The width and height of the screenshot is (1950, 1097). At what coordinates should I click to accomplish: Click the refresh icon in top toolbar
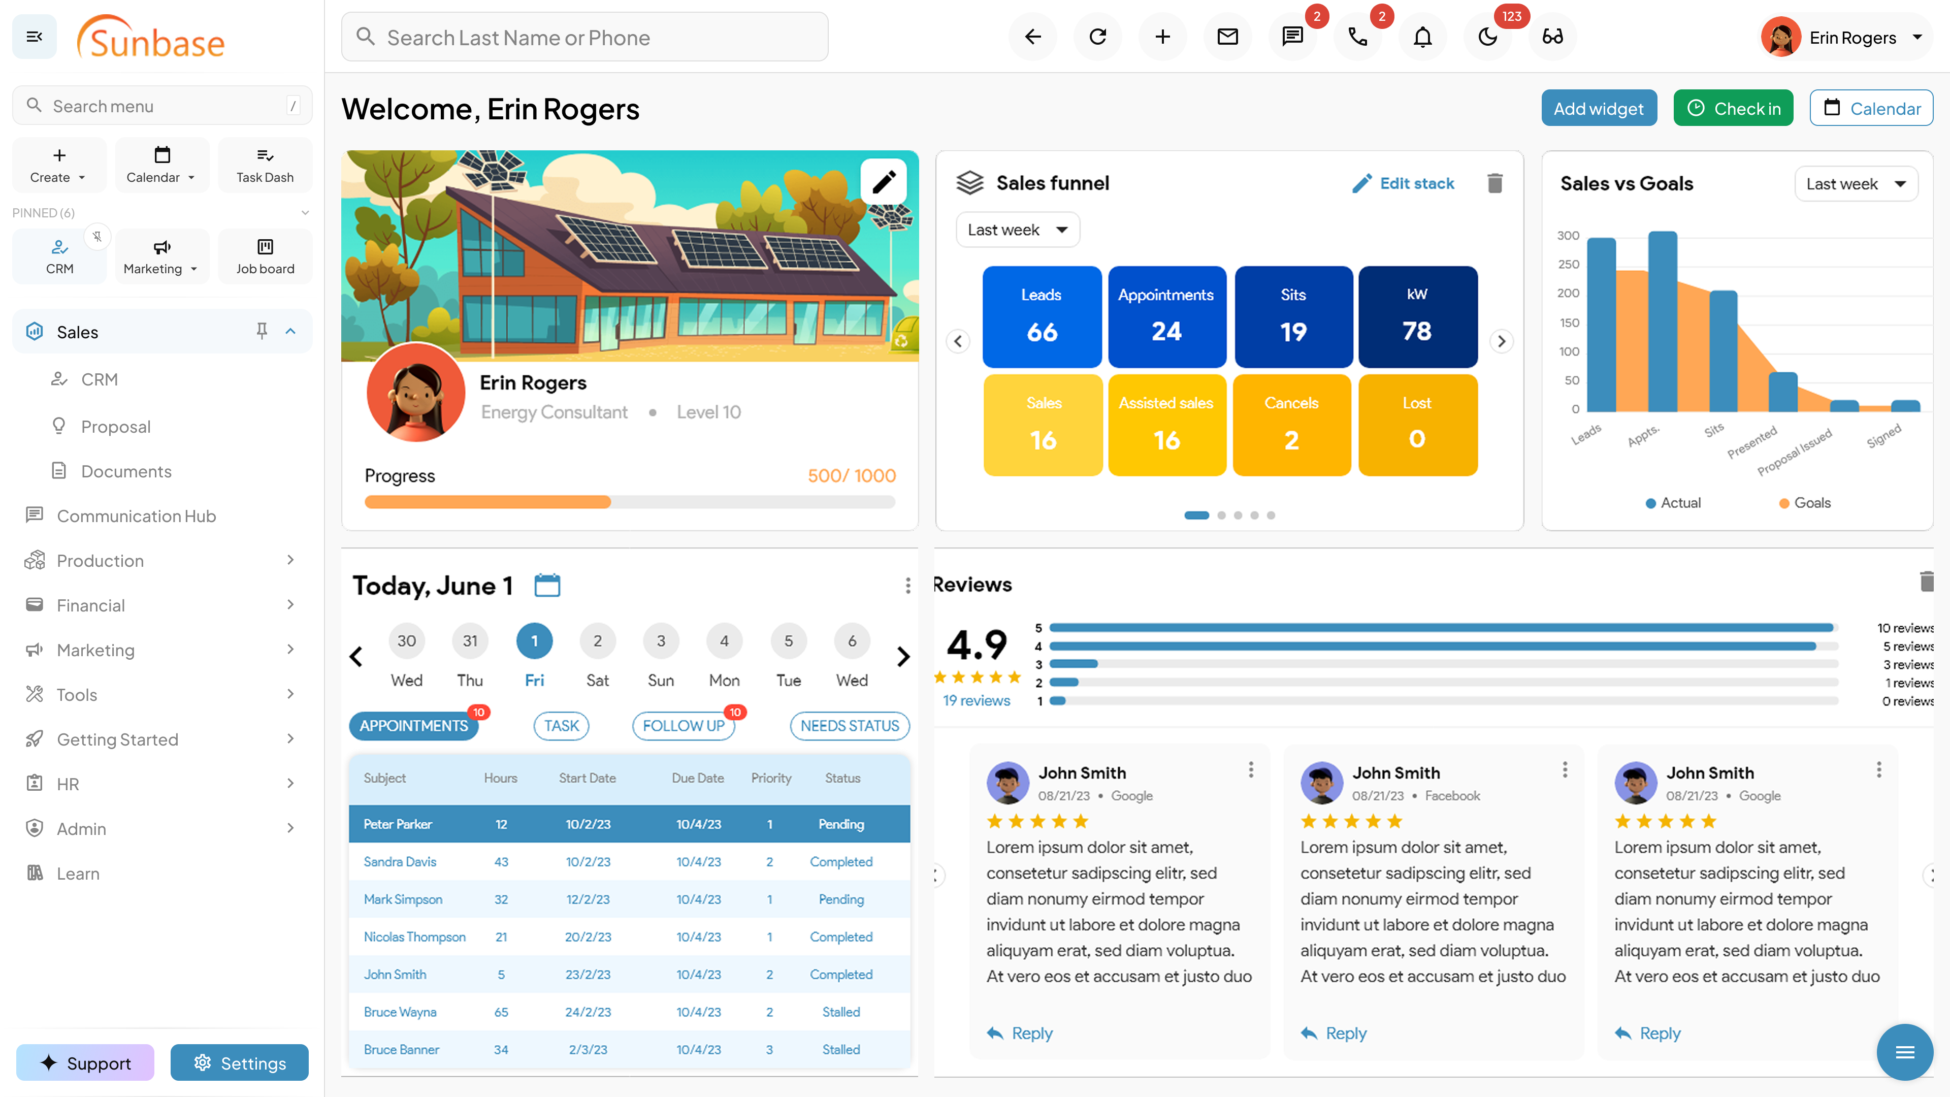(x=1097, y=37)
